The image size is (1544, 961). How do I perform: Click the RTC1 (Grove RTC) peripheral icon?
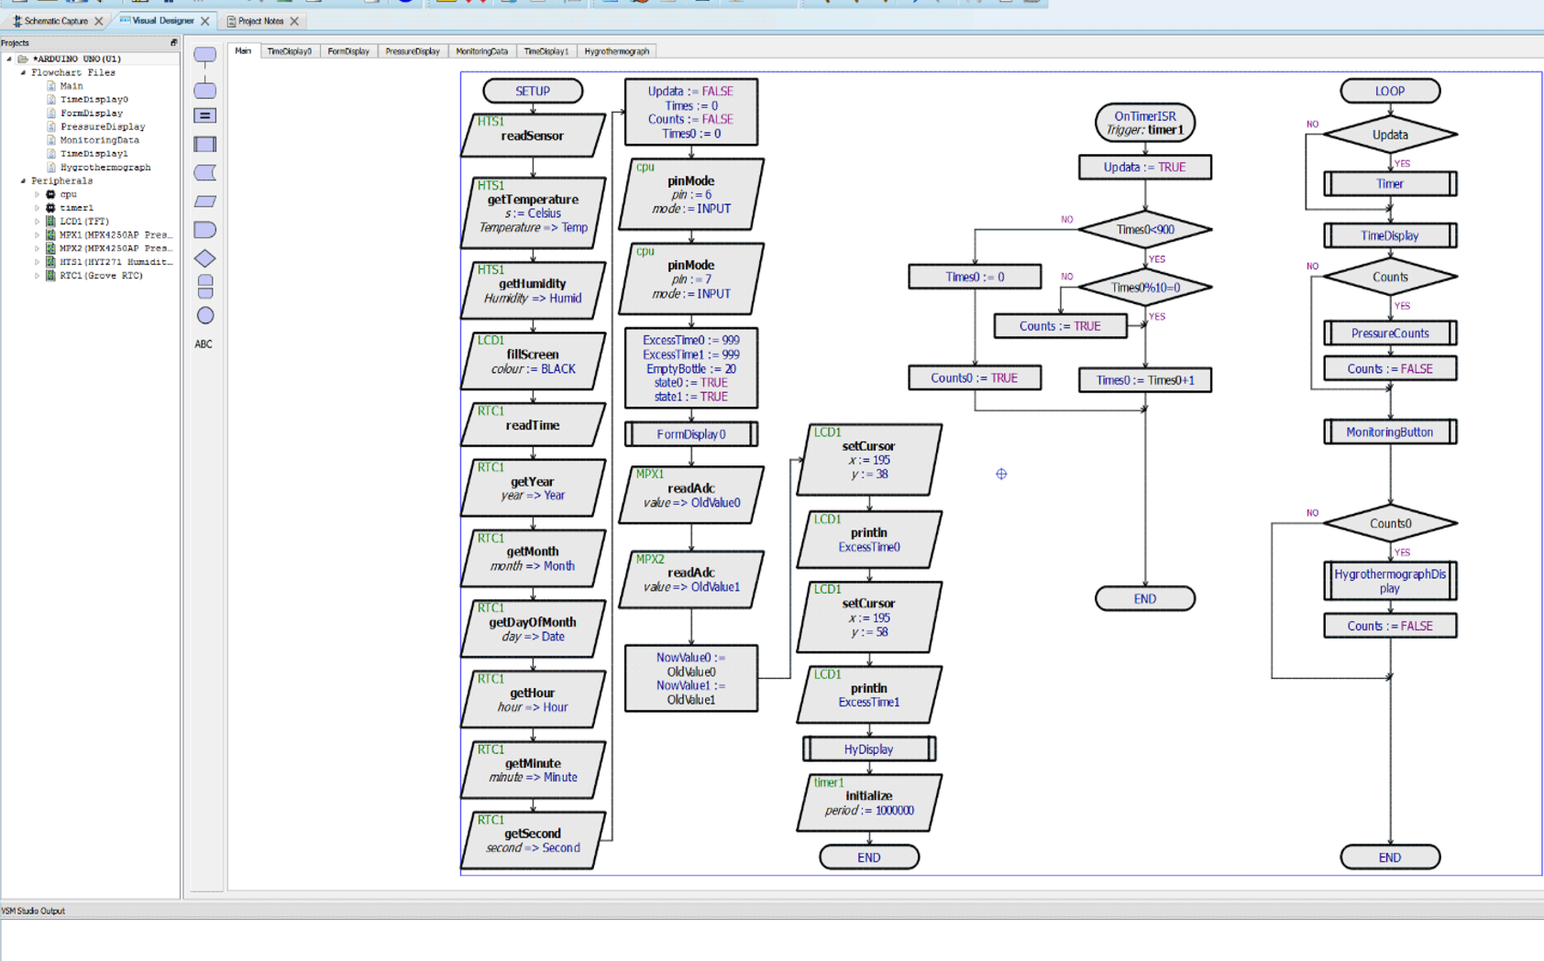click(50, 275)
